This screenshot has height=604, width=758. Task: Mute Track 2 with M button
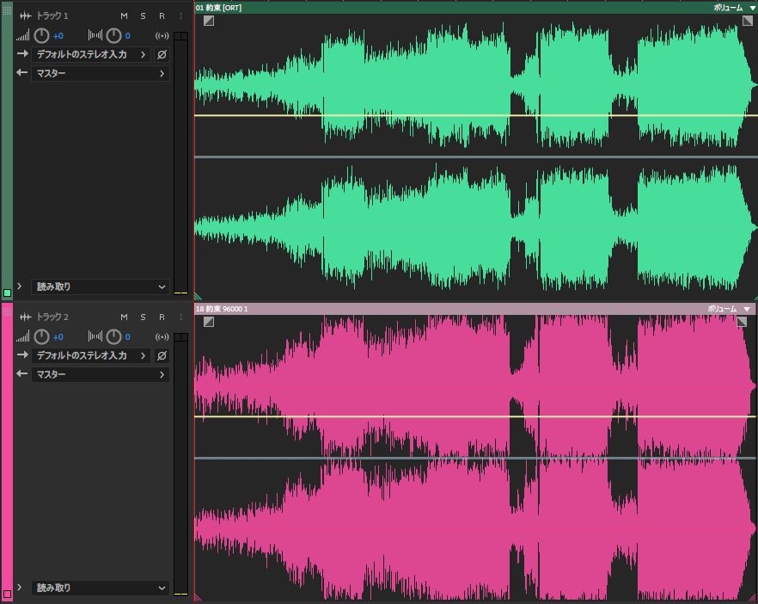(125, 317)
